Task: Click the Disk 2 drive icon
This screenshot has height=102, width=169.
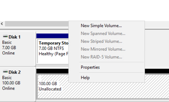Action: click(x=5, y=71)
